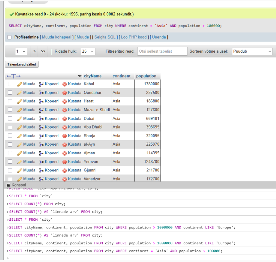Sort by the cityName column header
The image size is (276, 262).
(x=93, y=76)
